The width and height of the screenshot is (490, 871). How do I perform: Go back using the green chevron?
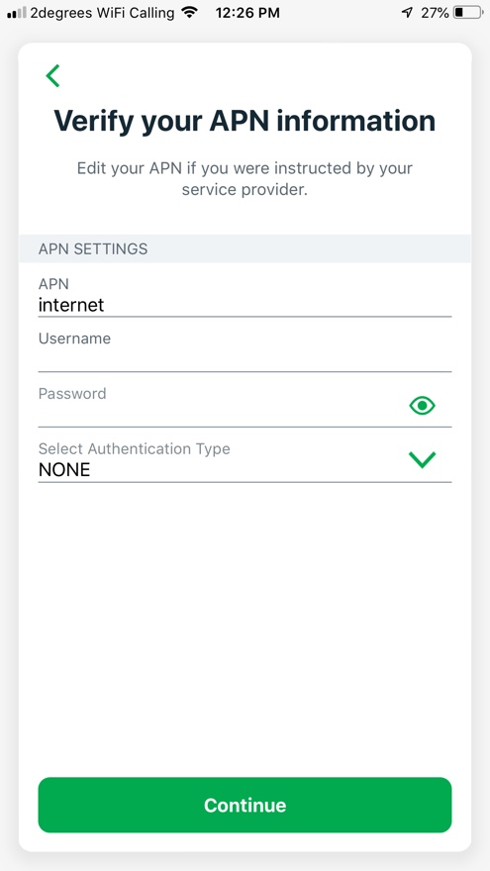pyautogui.click(x=52, y=76)
